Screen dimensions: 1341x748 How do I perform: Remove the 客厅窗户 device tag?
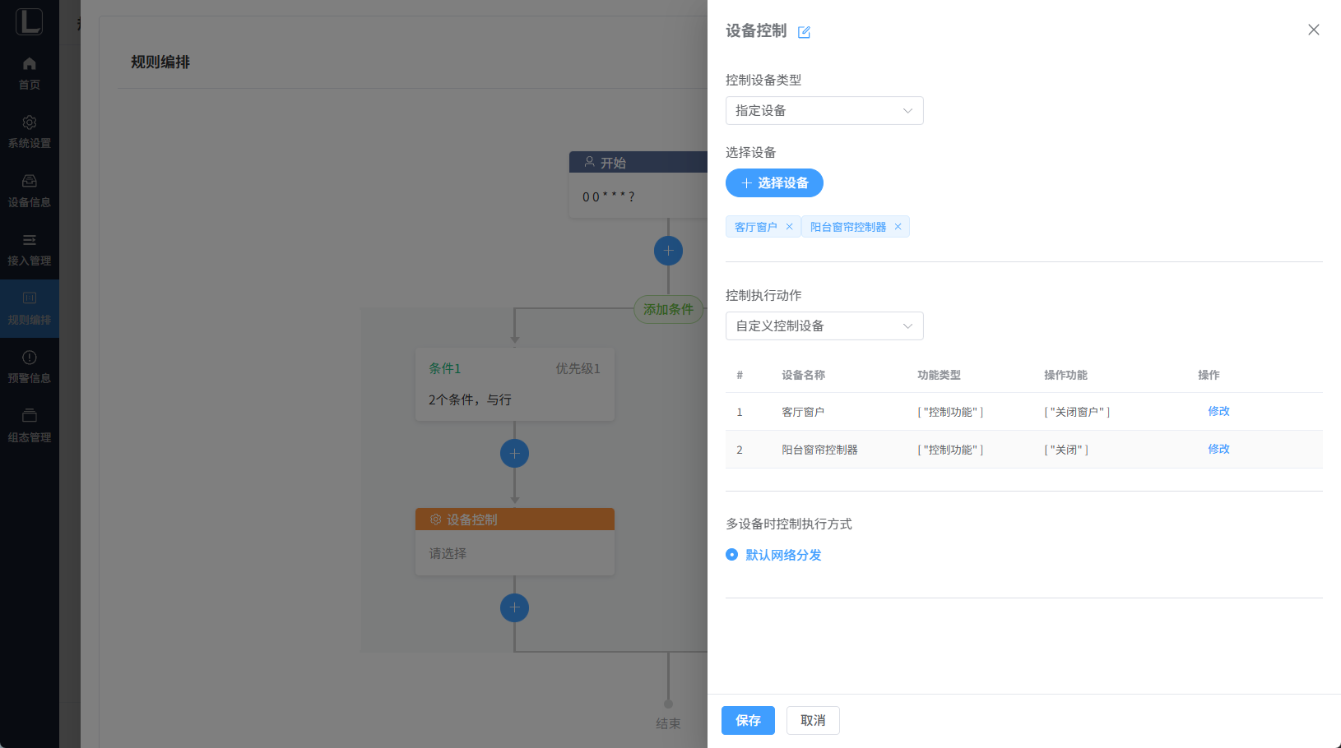tap(789, 227)
